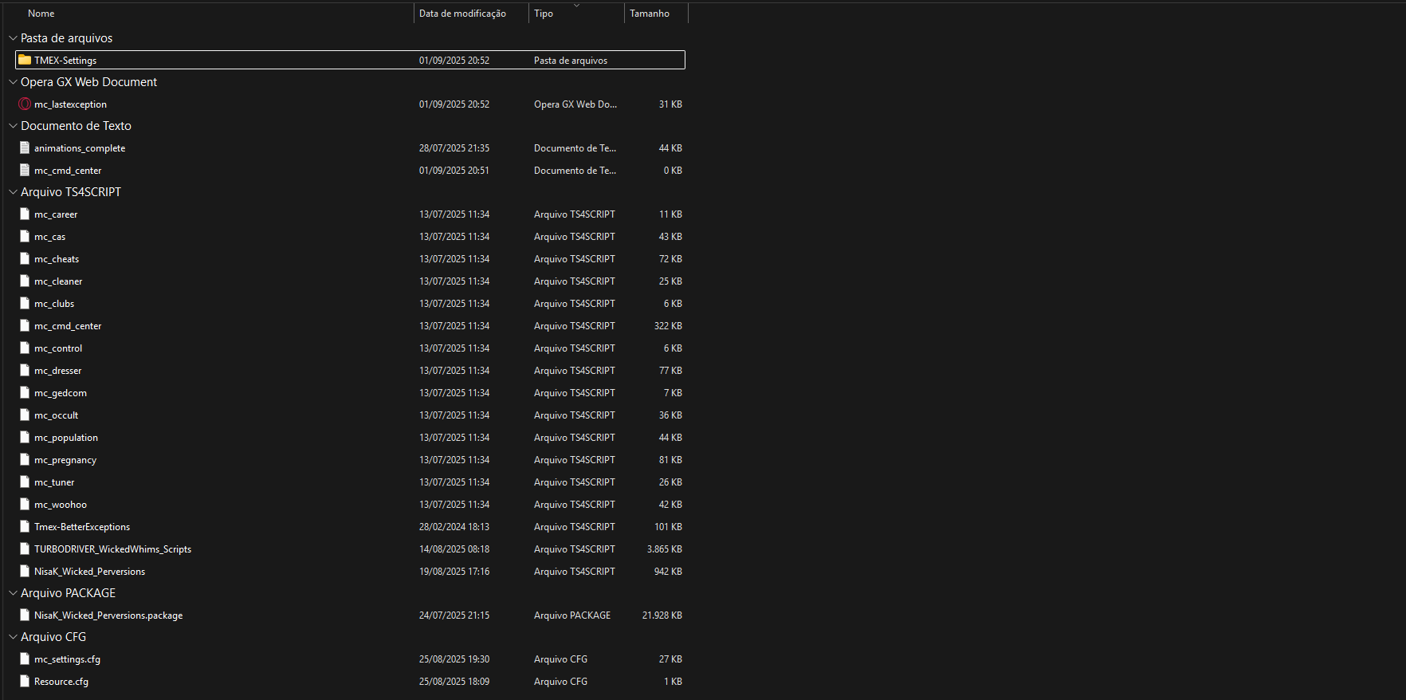
Task: Collapse the Opera GX Web Document group
Action: [13, 81]
